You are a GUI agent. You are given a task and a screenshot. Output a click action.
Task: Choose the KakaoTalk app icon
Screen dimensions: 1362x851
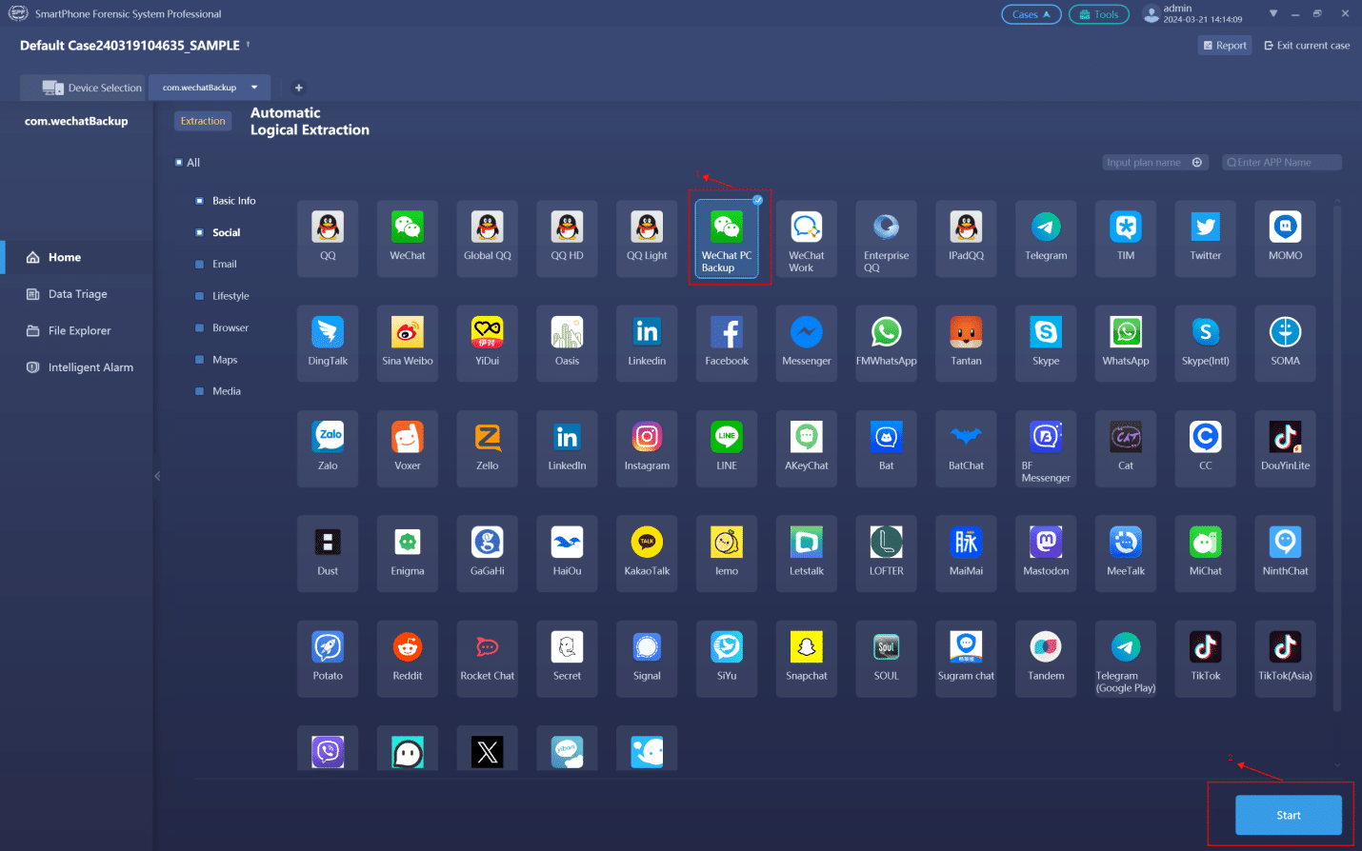tap(647, 554)
